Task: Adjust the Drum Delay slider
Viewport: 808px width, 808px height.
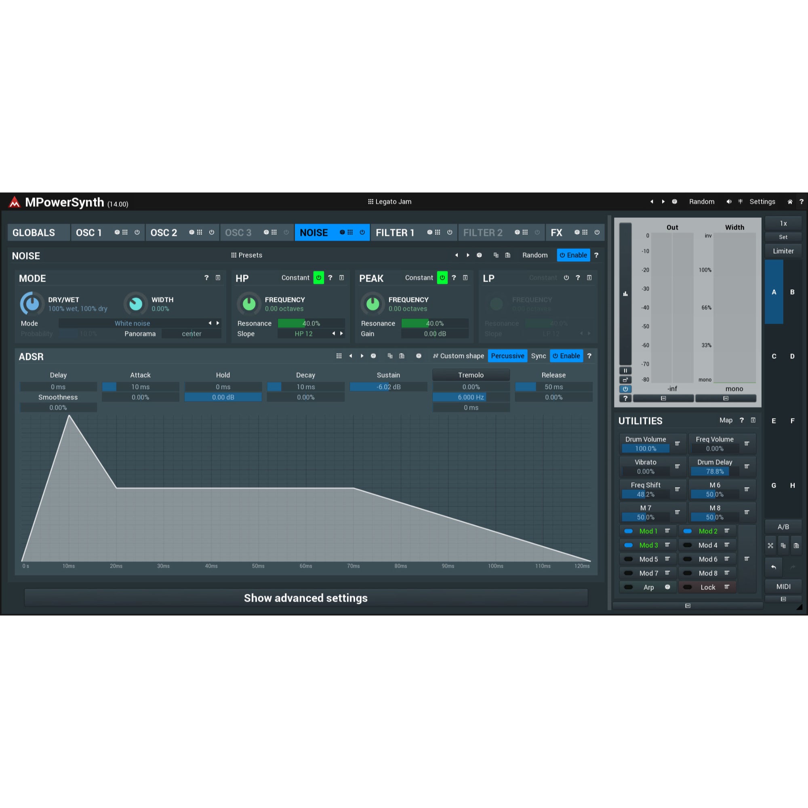Action: pos(715,471)
